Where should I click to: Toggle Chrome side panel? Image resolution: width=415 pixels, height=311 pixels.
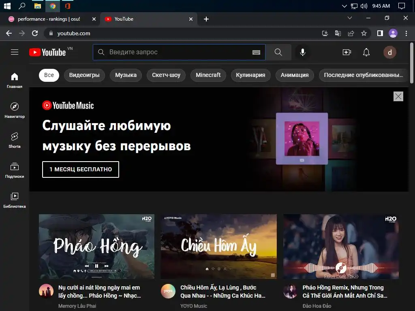380,33
